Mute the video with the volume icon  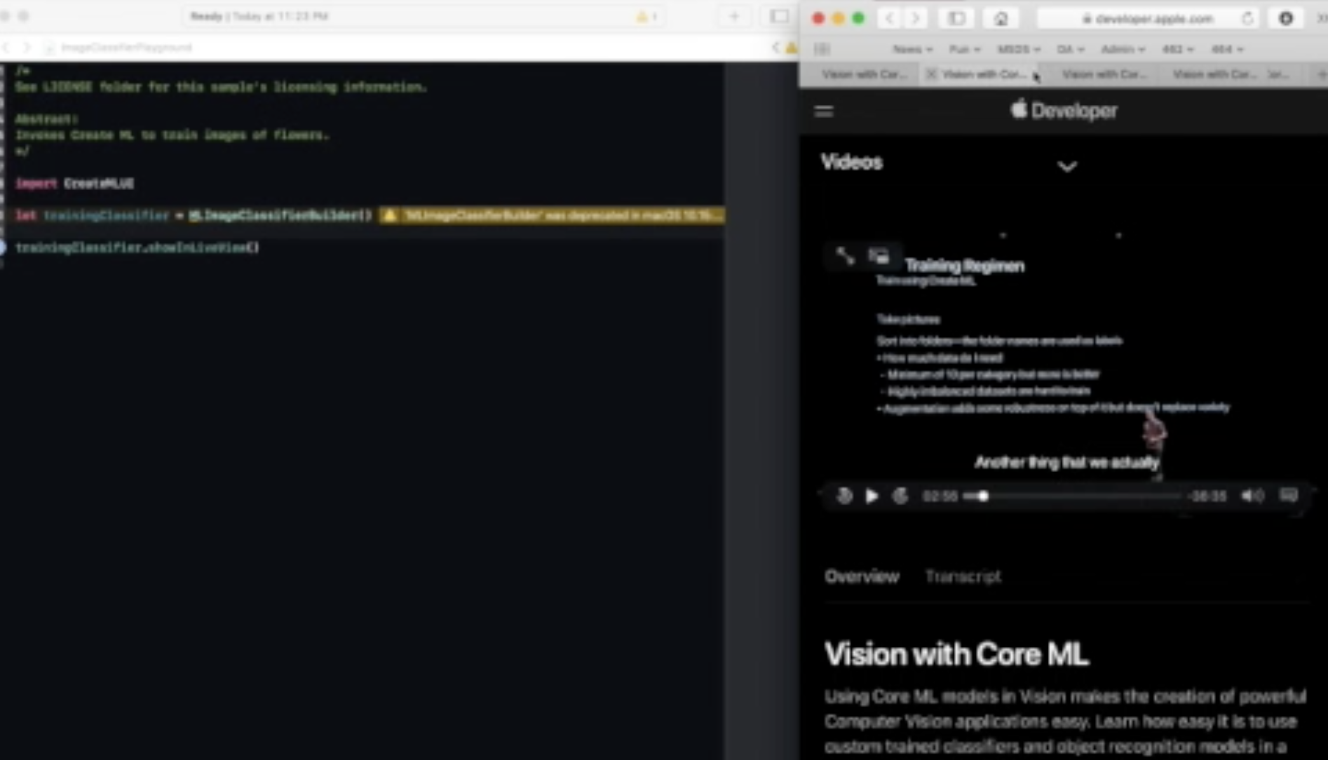pyautogui.click(x=1252, y=496)
